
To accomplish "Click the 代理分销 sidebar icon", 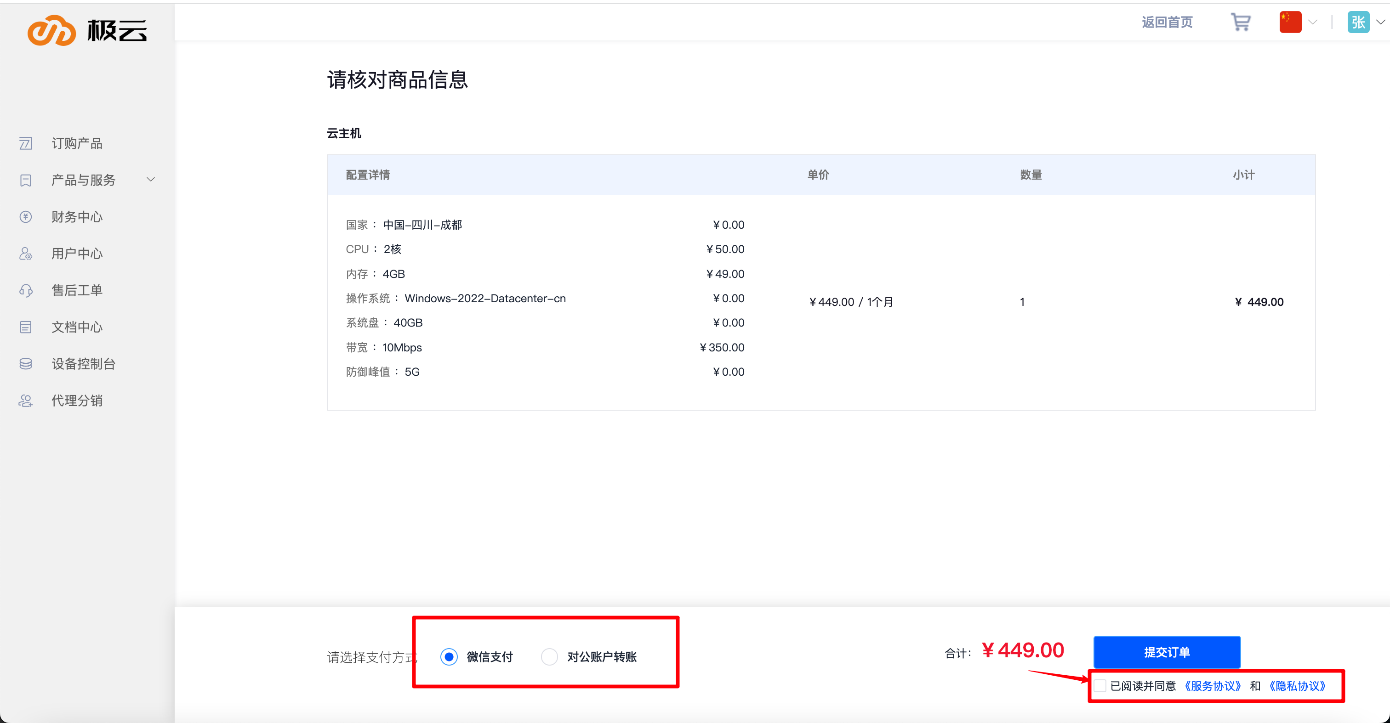I will coord(26,401).
